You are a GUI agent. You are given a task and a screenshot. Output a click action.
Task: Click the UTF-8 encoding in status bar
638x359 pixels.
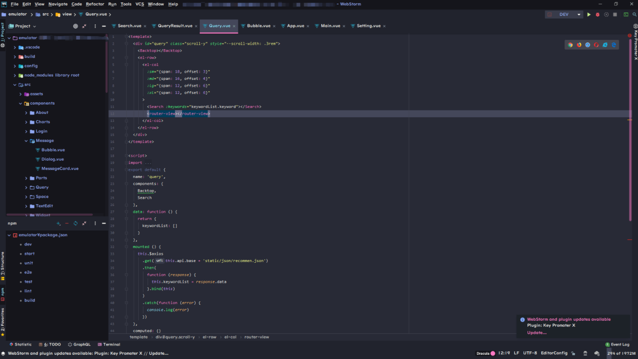click(530, 354)
